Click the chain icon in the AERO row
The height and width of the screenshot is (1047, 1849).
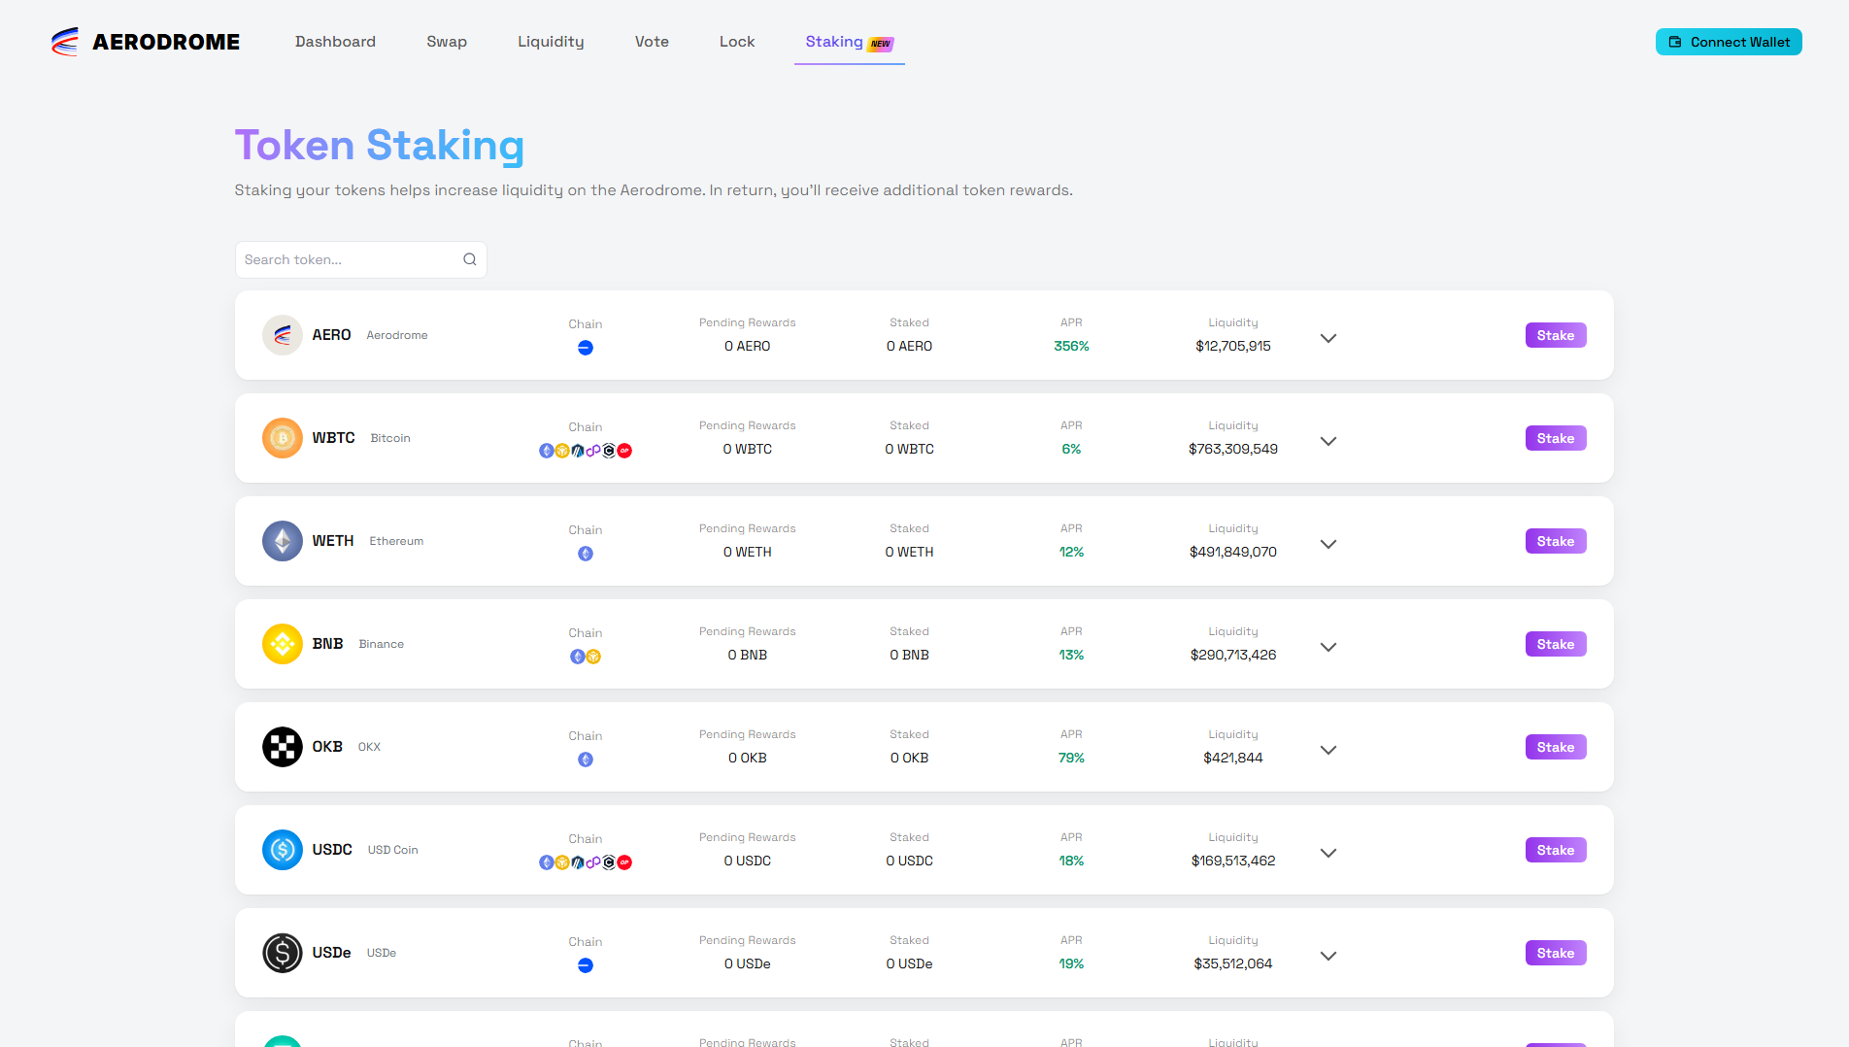[586, 348]
